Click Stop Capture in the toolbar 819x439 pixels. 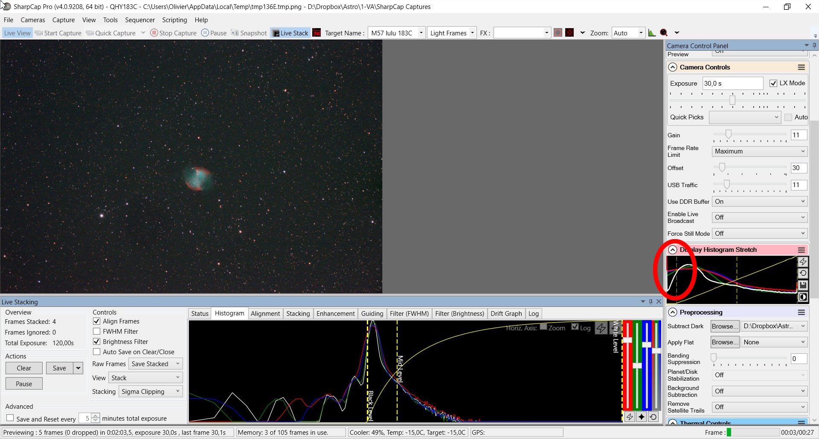pos(174,33)
